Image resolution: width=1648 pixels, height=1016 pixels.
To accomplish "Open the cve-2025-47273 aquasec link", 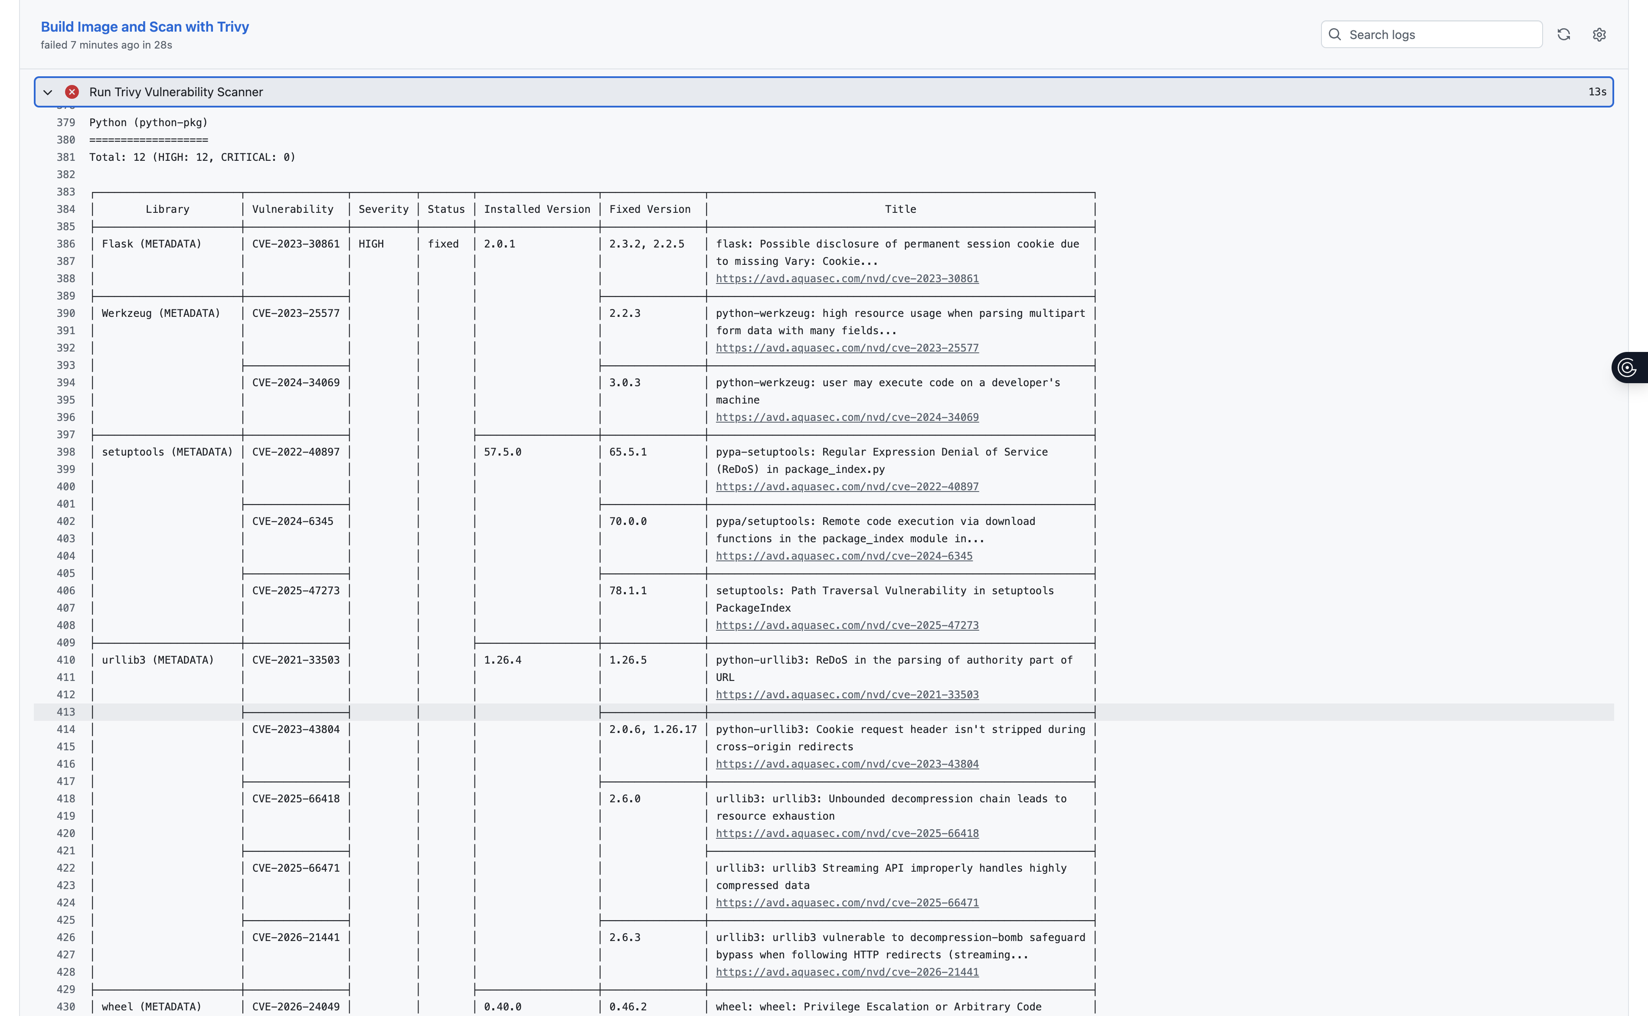I will (847, 625).
